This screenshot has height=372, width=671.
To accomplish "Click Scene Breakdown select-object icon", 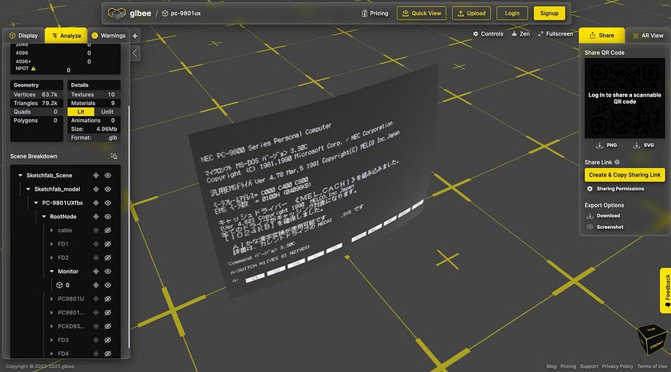I will pos(114,156).
